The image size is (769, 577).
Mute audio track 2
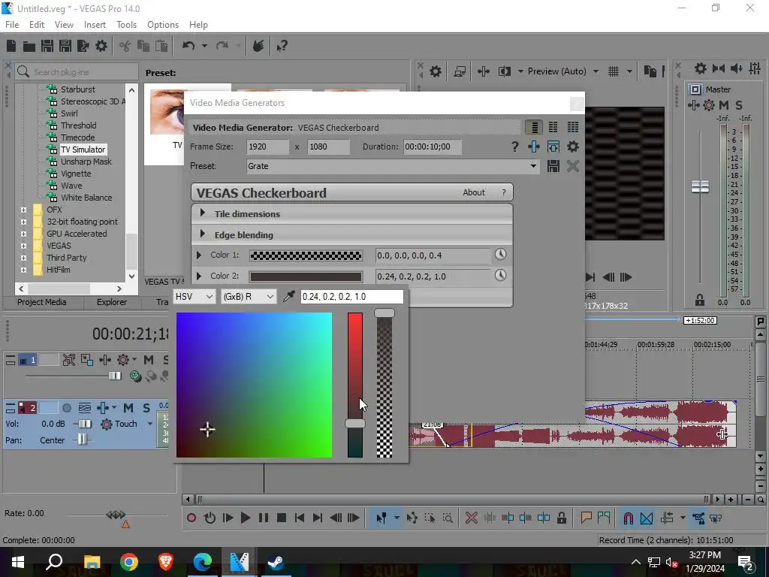pos(128,408)
